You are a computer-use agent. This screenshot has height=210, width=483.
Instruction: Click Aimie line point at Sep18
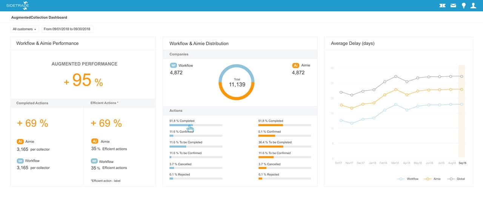[x=462, y=89]
